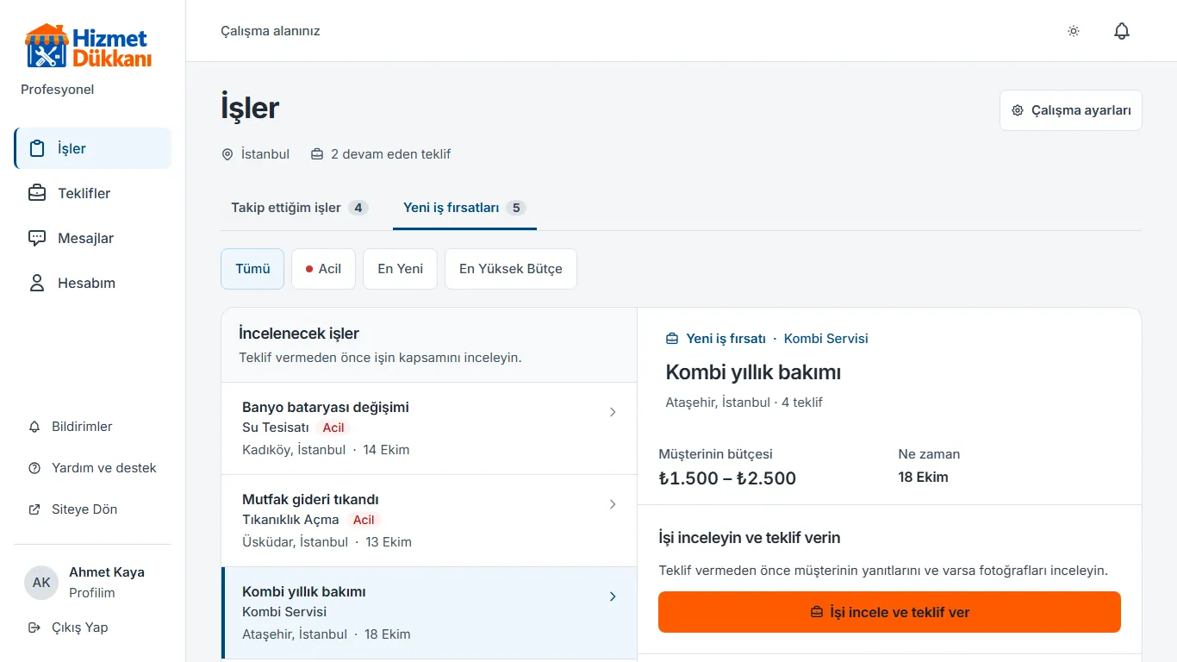Click chevron on Kombi yıllık bakımı row
1177x662 pixels.
coord(613,596)
